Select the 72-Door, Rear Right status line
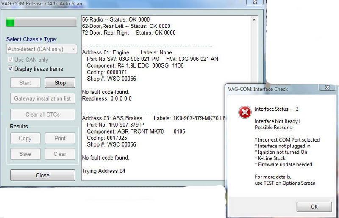339x218 pixels. 129,33
